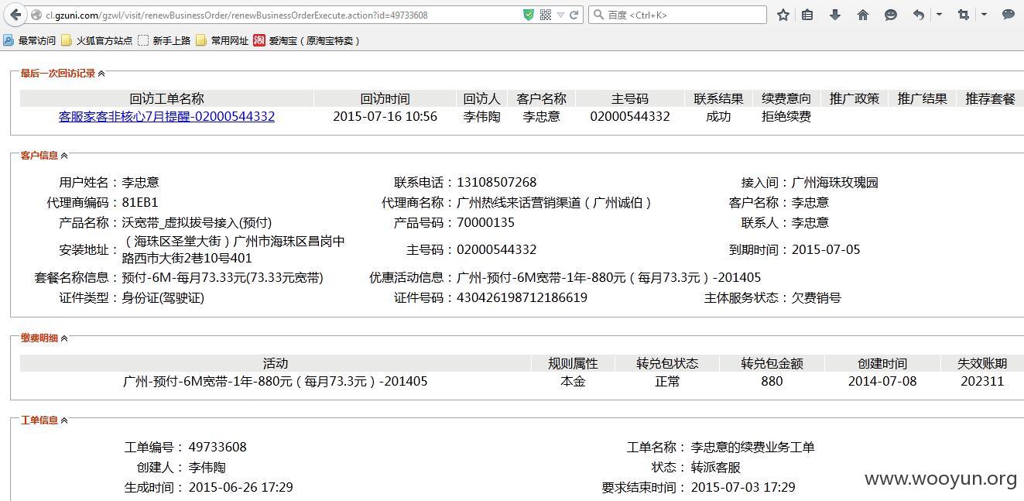Click the 推荐套餐 column header
Image resolution: width=1024 pixels, height=501 pixels.
(990, 98)
